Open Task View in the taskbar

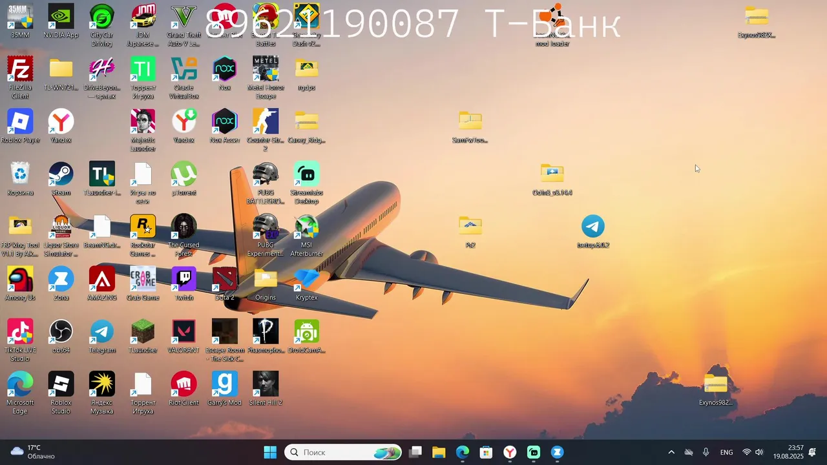coord(415,452)
